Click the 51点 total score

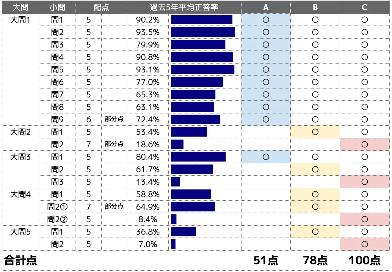(266, 260)
